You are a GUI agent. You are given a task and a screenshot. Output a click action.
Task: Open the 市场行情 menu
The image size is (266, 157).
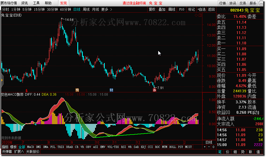point(9,3)
